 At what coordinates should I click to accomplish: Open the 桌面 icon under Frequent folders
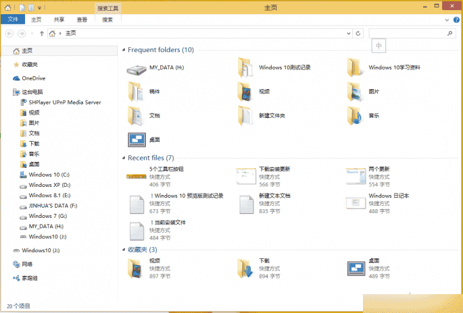pyautogui.click(x=136, y=140)
